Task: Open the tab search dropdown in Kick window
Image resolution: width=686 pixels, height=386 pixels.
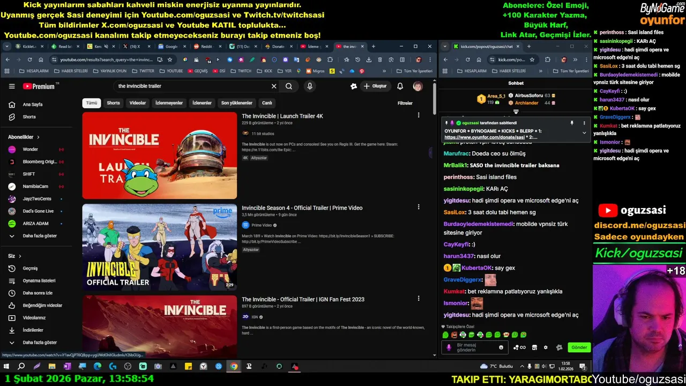Action: click(x=445, y=47)
